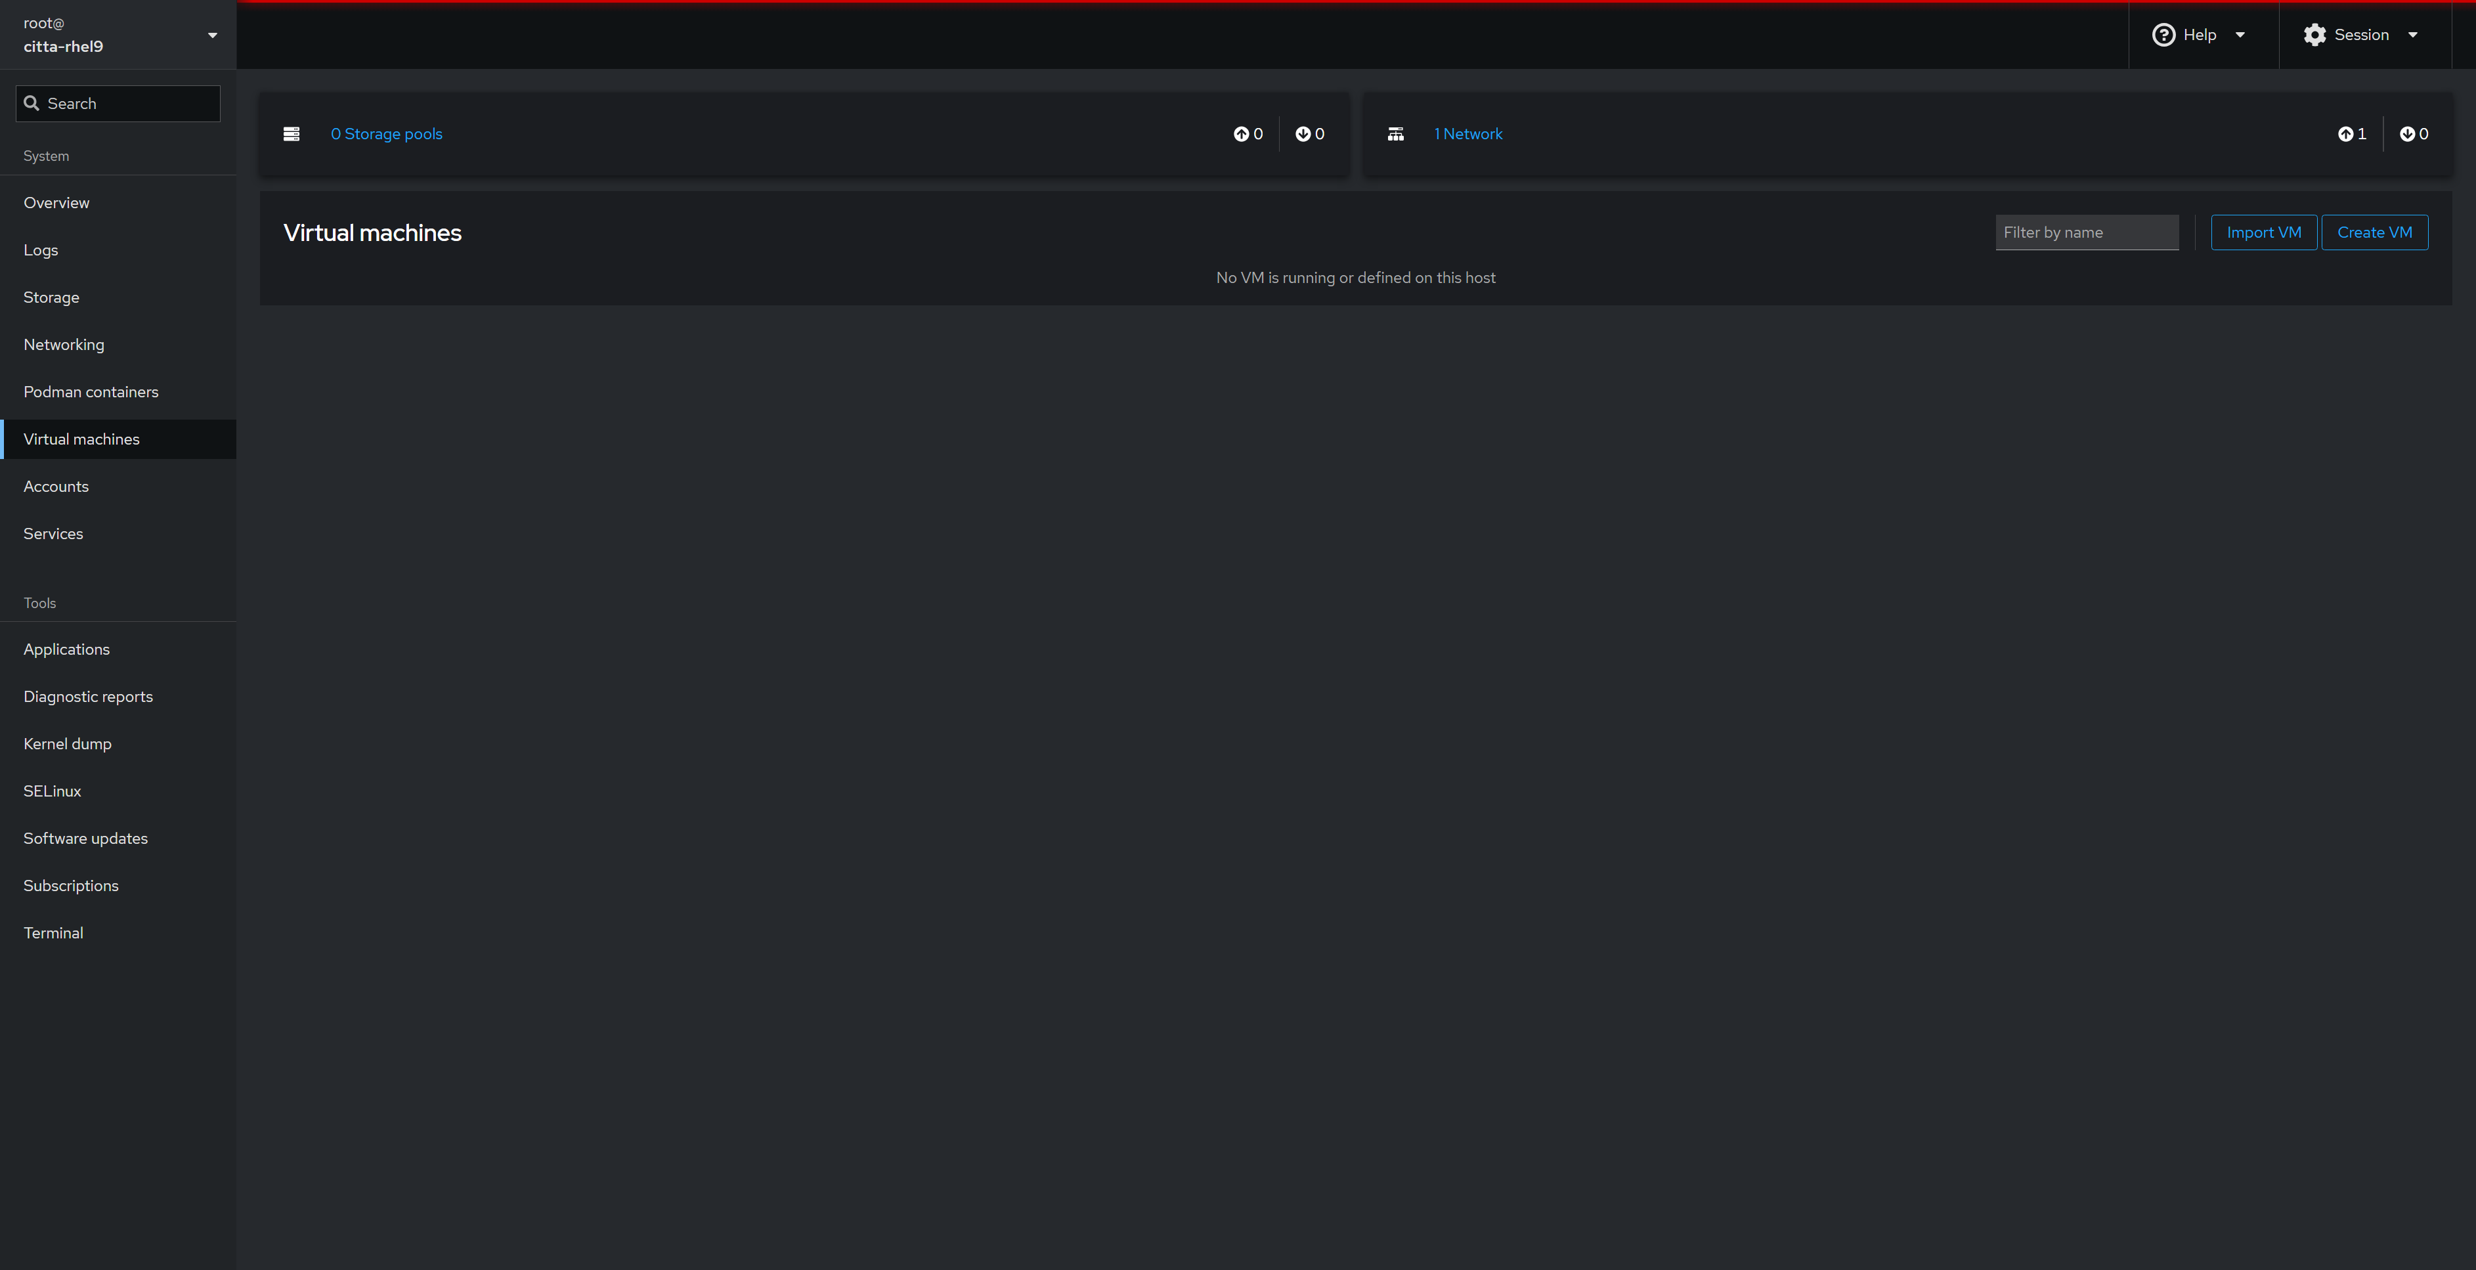Screen dimensions: 2476x1270
Task: Open the Session dropdown menu
Action: [x=2362, y=35]
